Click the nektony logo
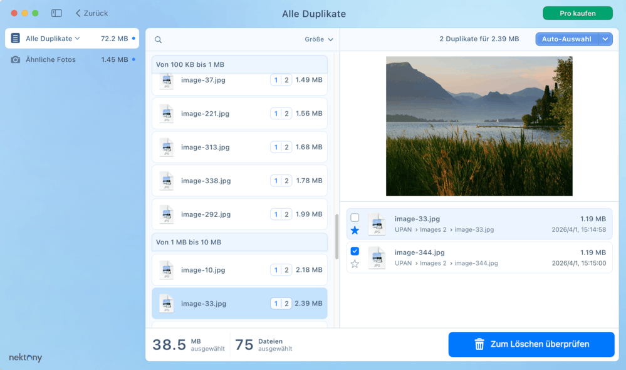The width and height of the screenshot is (626, 370). [x=24, y=357]
